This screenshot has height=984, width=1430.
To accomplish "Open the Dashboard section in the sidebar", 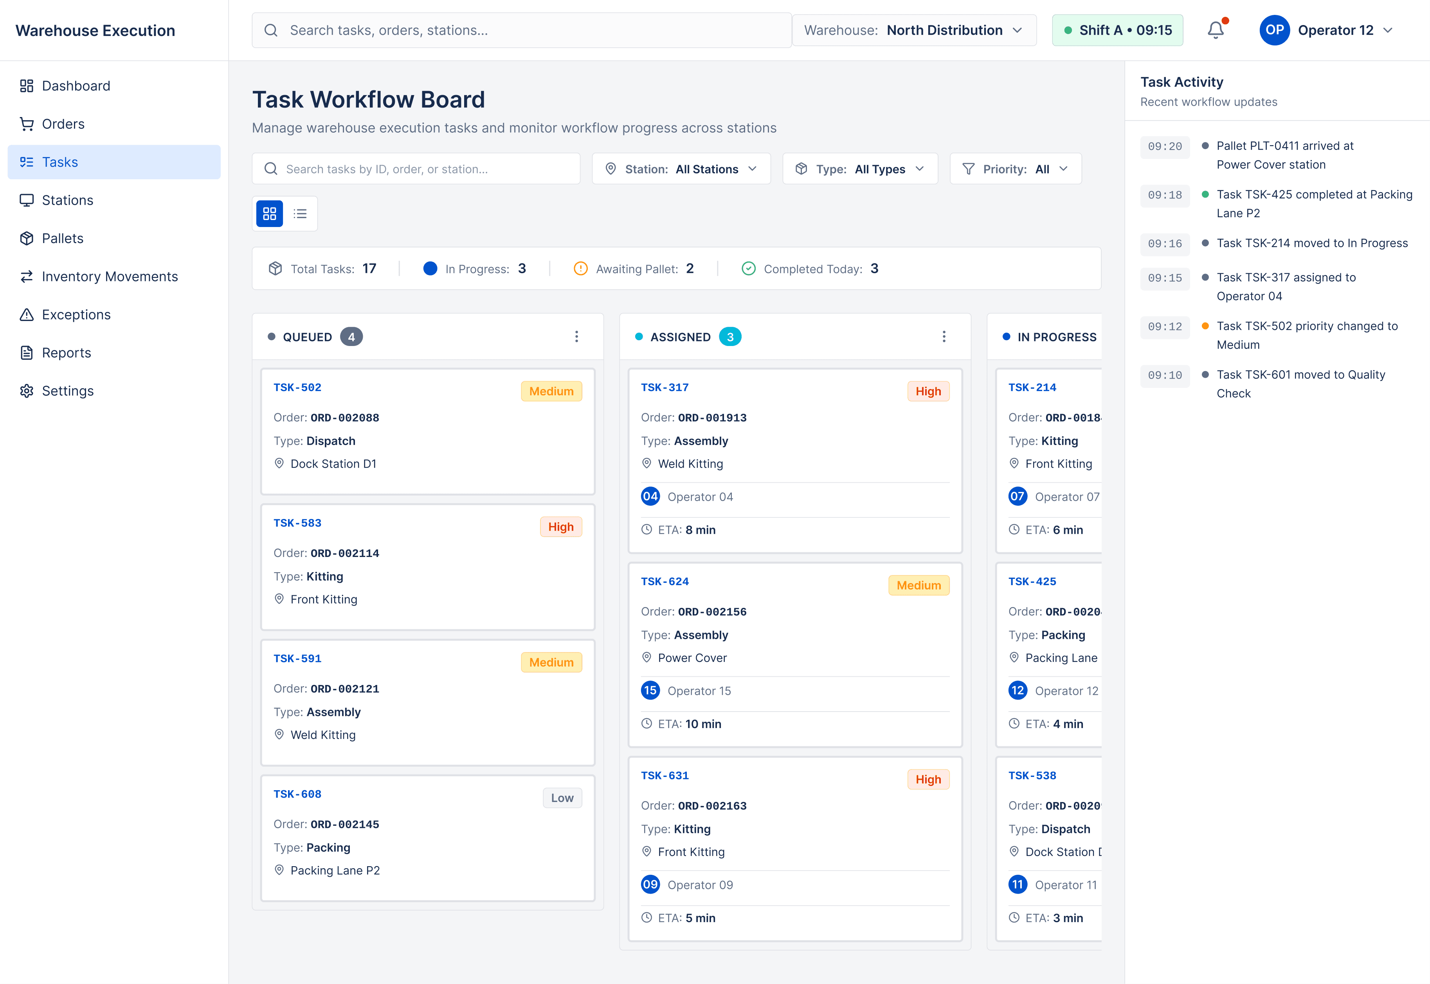I will (x=75, y=86).
